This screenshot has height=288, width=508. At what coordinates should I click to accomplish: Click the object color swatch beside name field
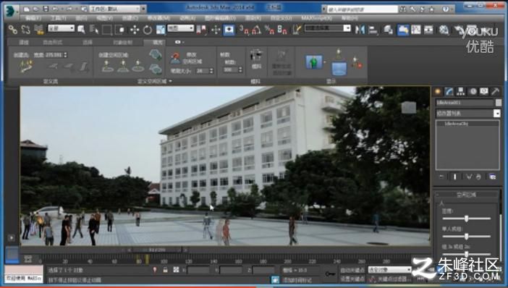[x=499, y=103]
